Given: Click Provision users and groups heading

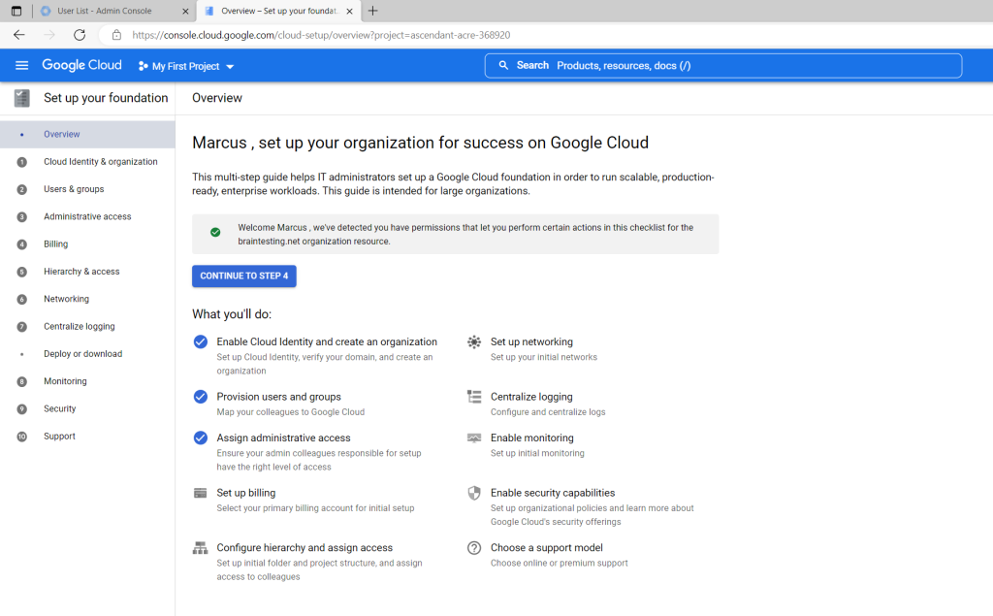Looking at the screenshot, I should tap(278, 397).
